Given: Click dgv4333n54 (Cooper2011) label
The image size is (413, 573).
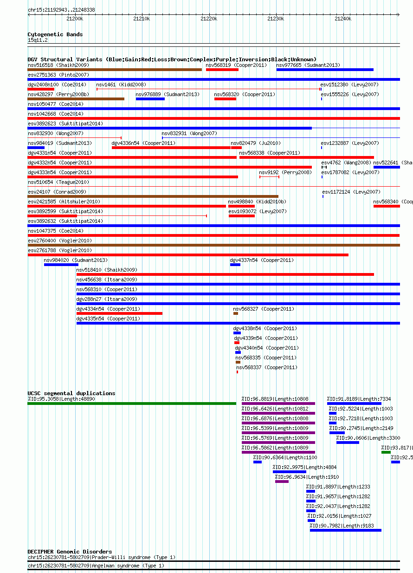Looking at the screenshot, I should (x=59, y=173).
